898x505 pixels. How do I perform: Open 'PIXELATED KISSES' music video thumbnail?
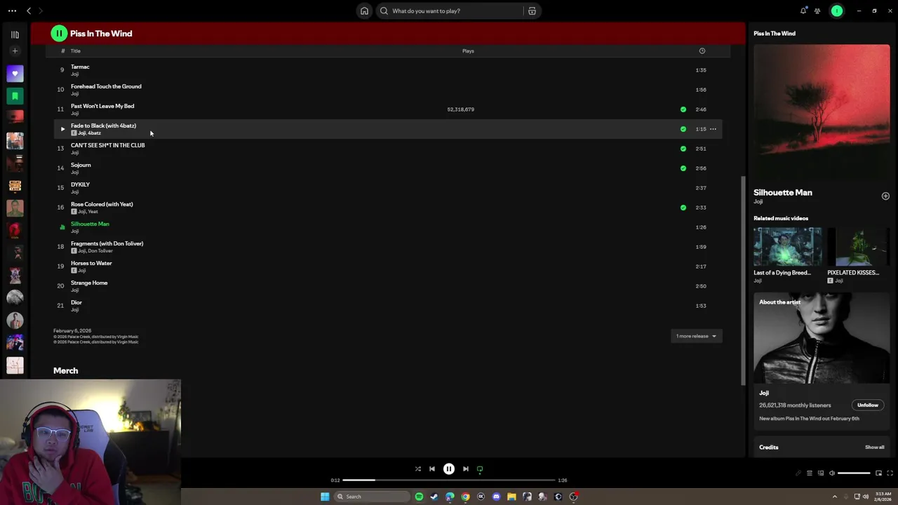click(x=859, y=246)
